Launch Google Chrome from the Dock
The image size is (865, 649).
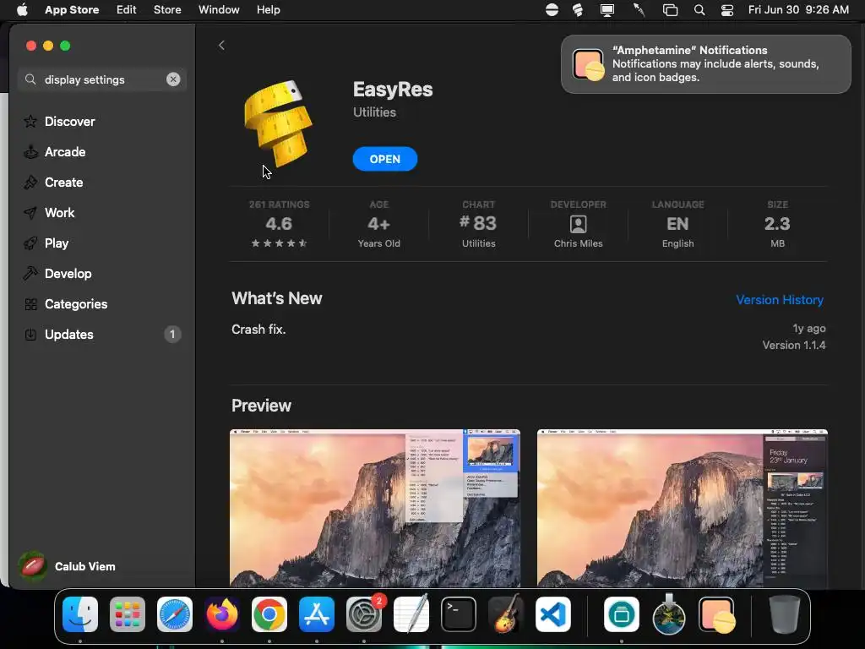coord(269,614)
